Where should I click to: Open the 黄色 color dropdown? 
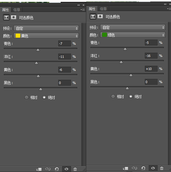(x=46, y=36)
